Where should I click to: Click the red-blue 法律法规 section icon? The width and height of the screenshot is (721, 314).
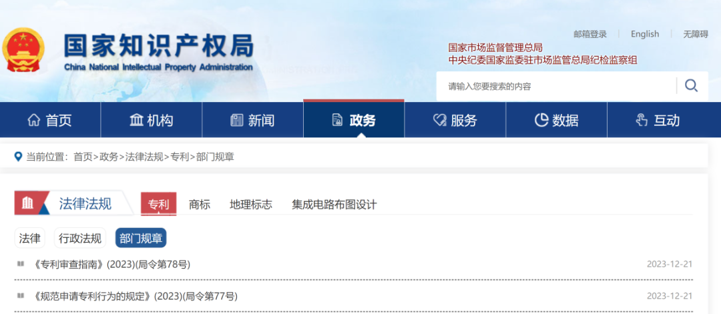click(x=32, y=203)
